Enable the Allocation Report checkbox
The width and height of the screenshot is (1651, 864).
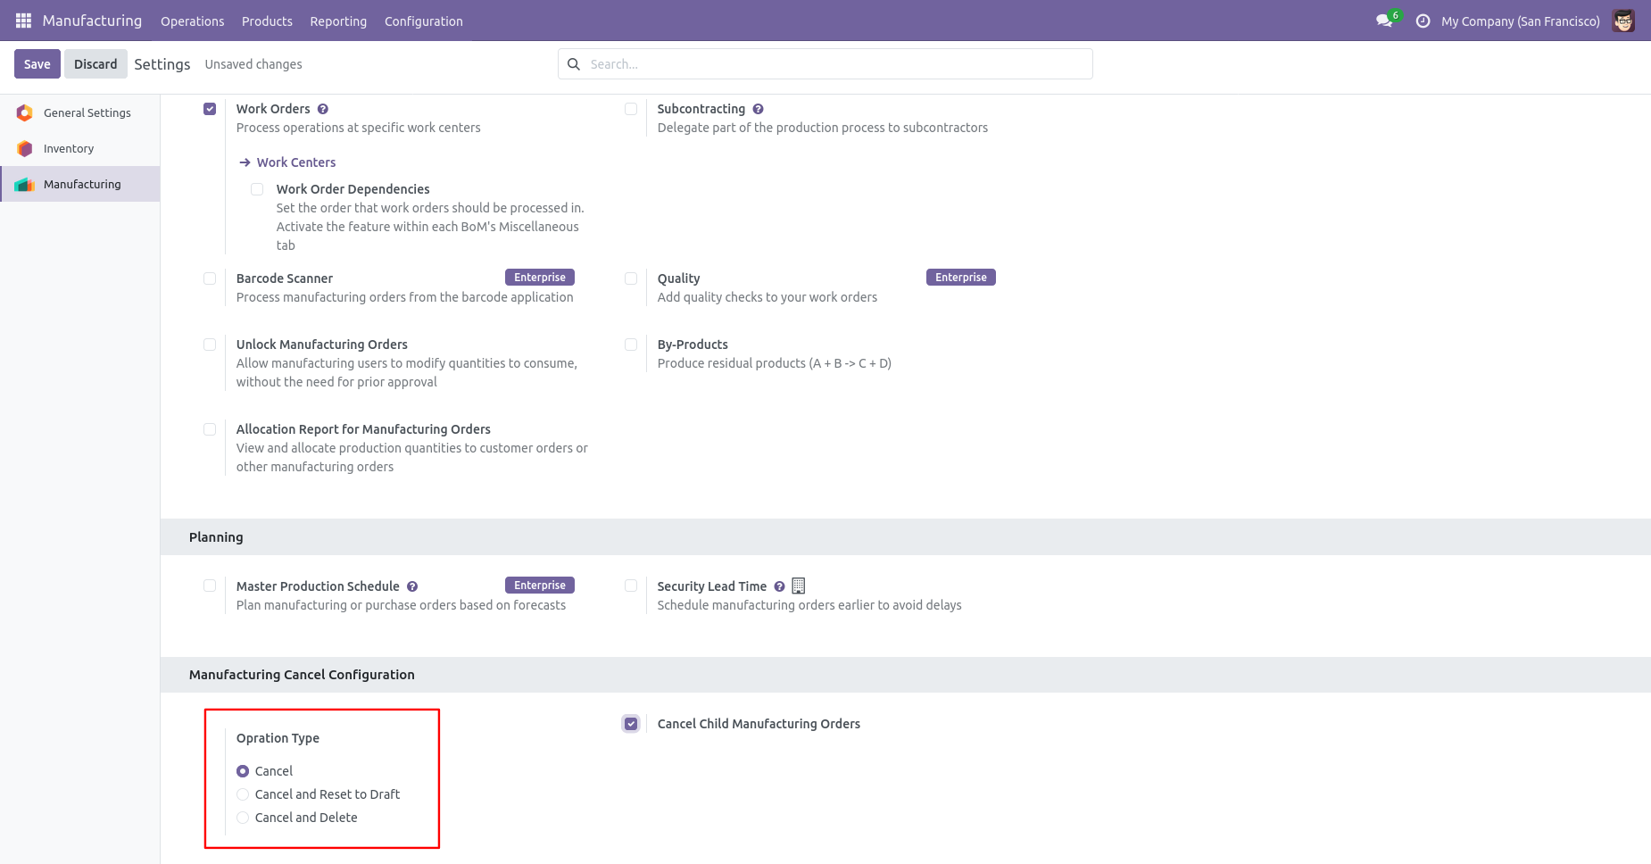(210, 429)
